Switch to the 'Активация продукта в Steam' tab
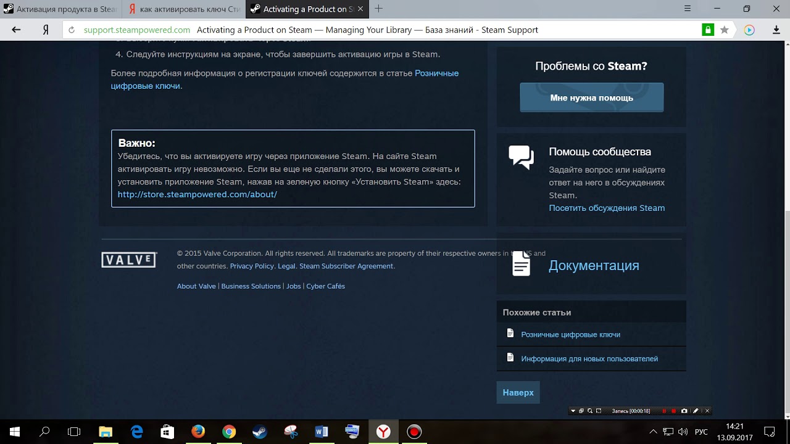 [60, 9]
